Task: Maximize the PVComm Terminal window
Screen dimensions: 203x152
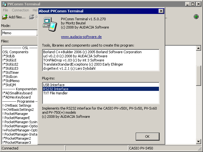Action: click(193, 4)
